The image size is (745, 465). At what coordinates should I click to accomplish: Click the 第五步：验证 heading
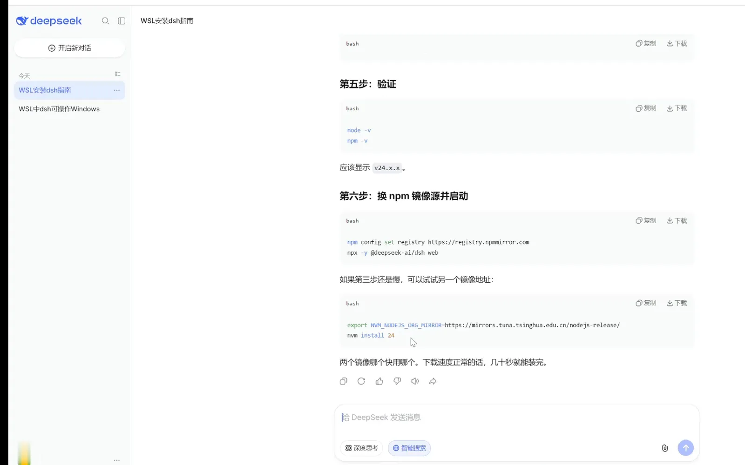coord(368,84)
